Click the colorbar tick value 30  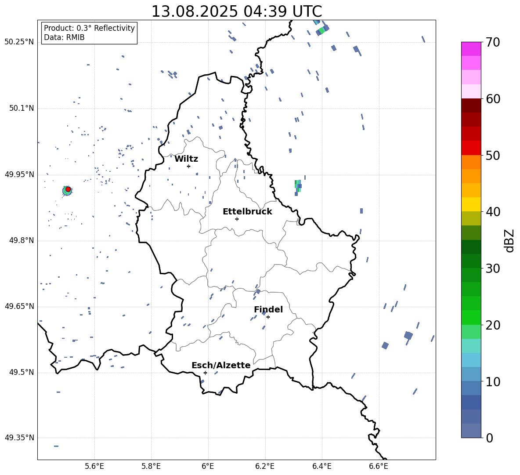493,268
